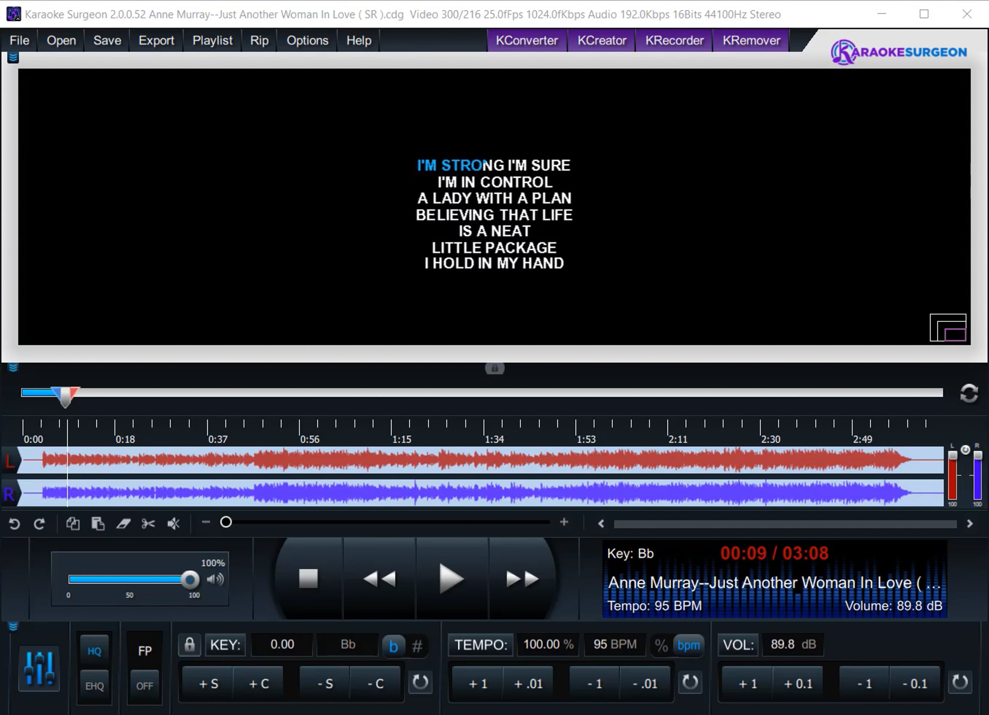The image size is (989, 715).
Task: Click the scissors cut icon
Action: [x=148, y=523]
